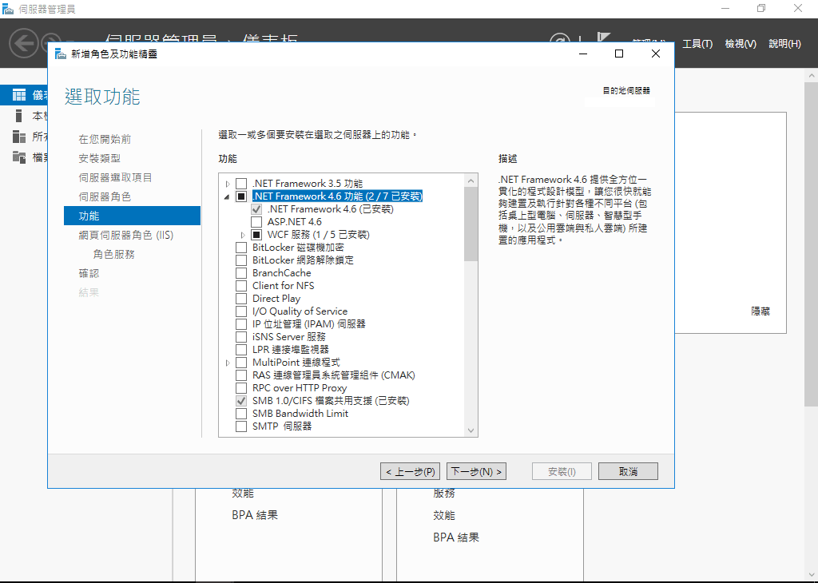Select the local server icon in sidebar
This screenshot has height=583, width=818.
(19, 116)
